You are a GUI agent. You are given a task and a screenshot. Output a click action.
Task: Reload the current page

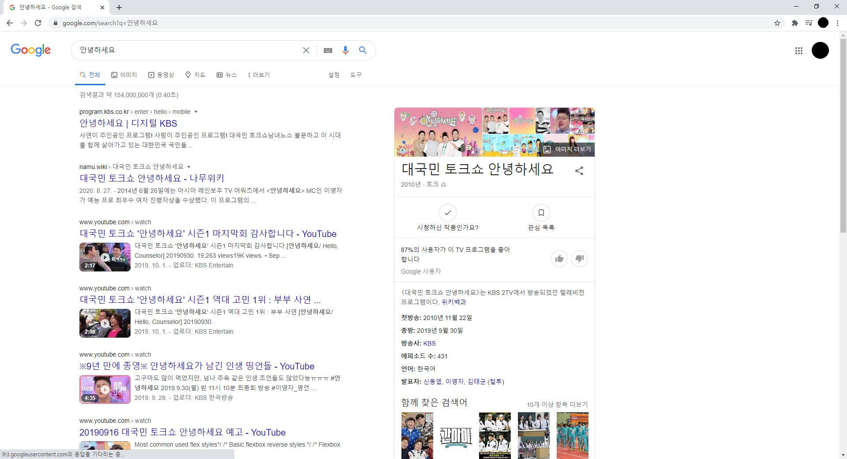[x=38, y=23]
